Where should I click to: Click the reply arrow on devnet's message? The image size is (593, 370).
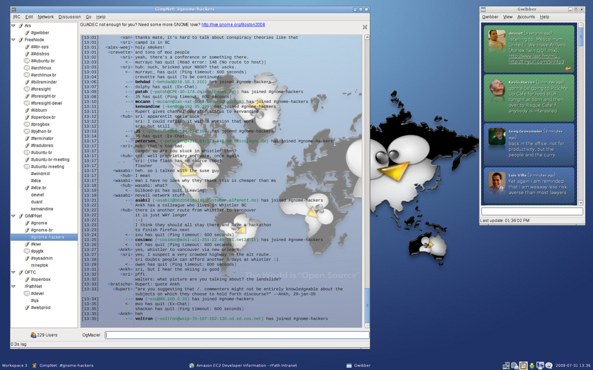tap(568, 69)
